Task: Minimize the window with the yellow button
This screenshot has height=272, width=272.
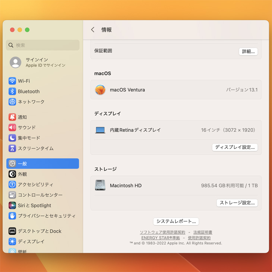Action: pos(20,30)
